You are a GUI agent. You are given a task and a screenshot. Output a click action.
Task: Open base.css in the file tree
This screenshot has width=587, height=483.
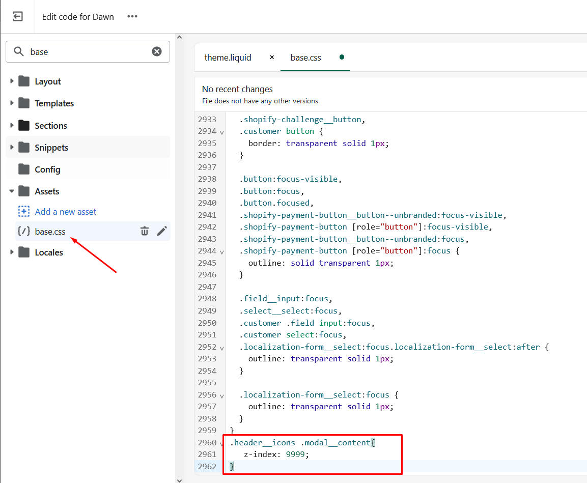[x=50, y=232]
